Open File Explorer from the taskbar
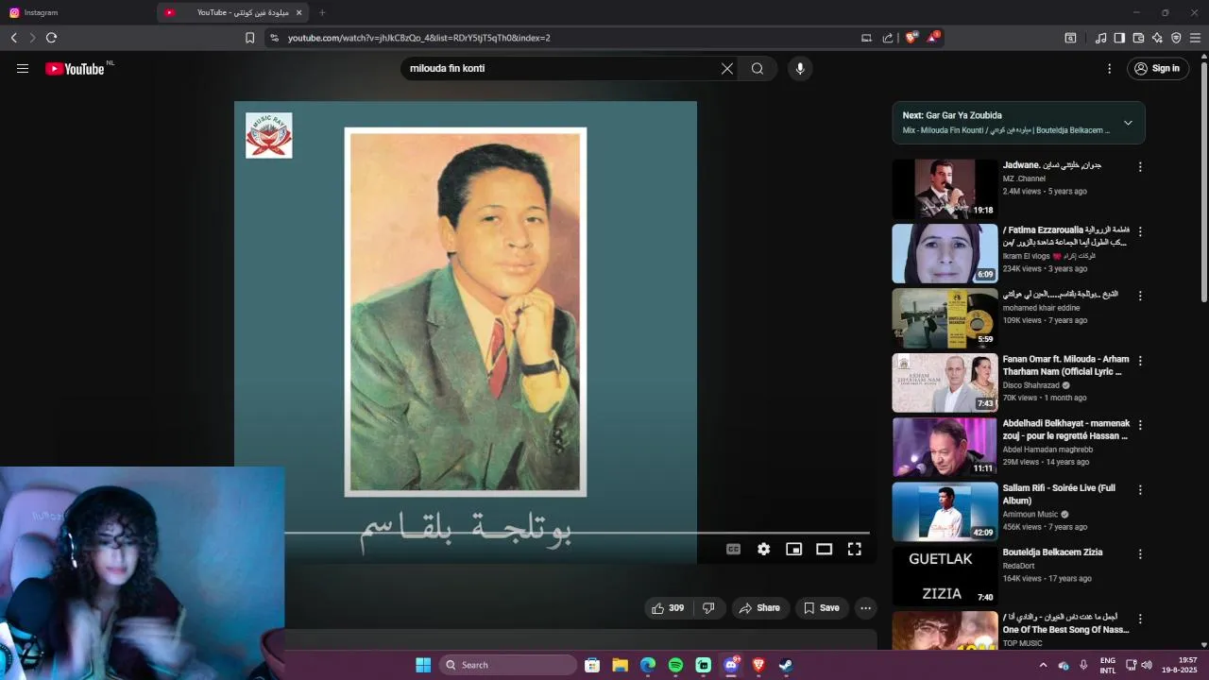 (620, 665)
